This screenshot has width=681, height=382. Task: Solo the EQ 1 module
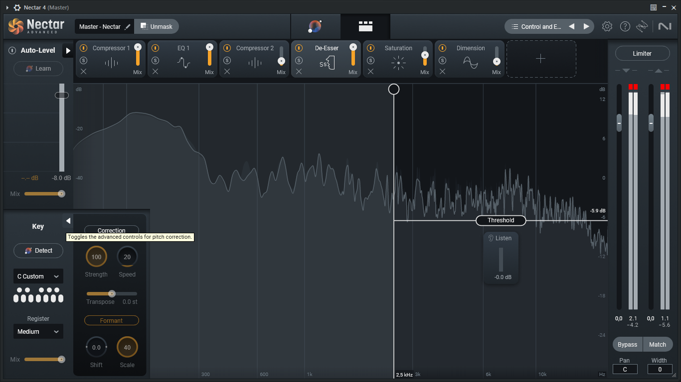(x=155, y=60)
